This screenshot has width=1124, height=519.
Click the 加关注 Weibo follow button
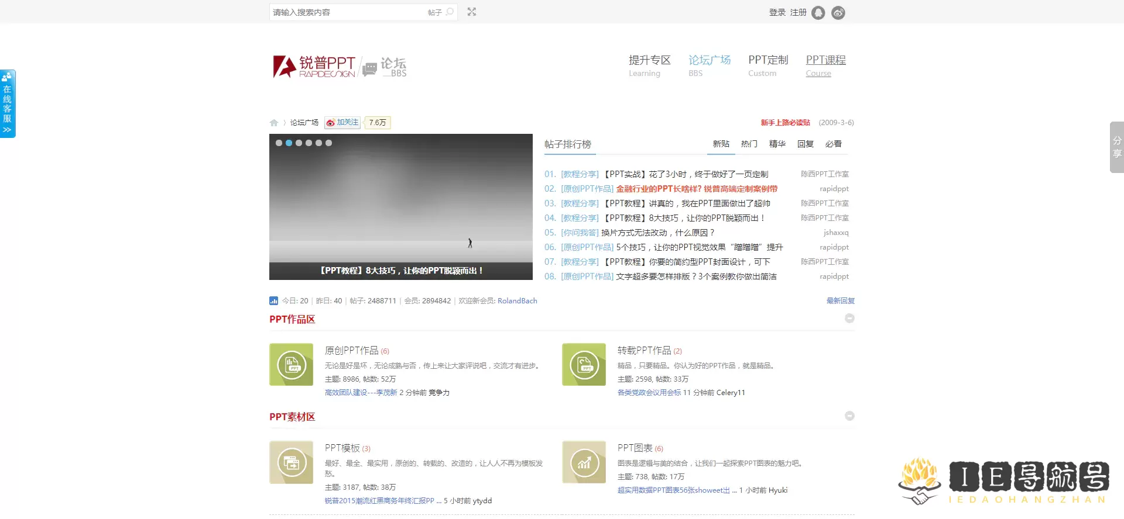point(342,122)
